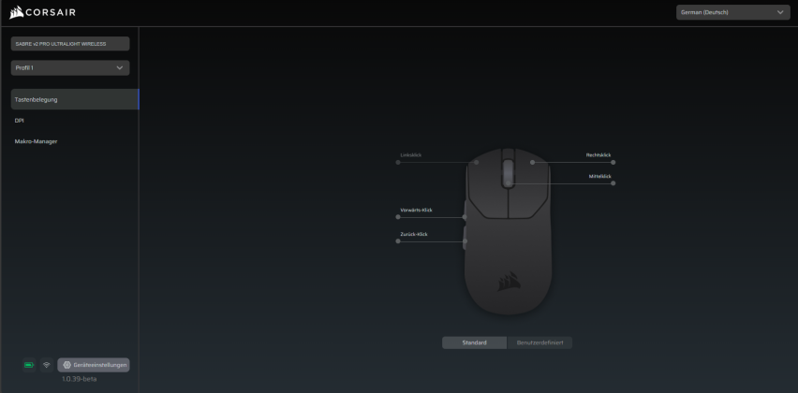Select the Zurück-Klick button assignment
The width and height of the screenshot is (798, 393).
pos(414,234)
